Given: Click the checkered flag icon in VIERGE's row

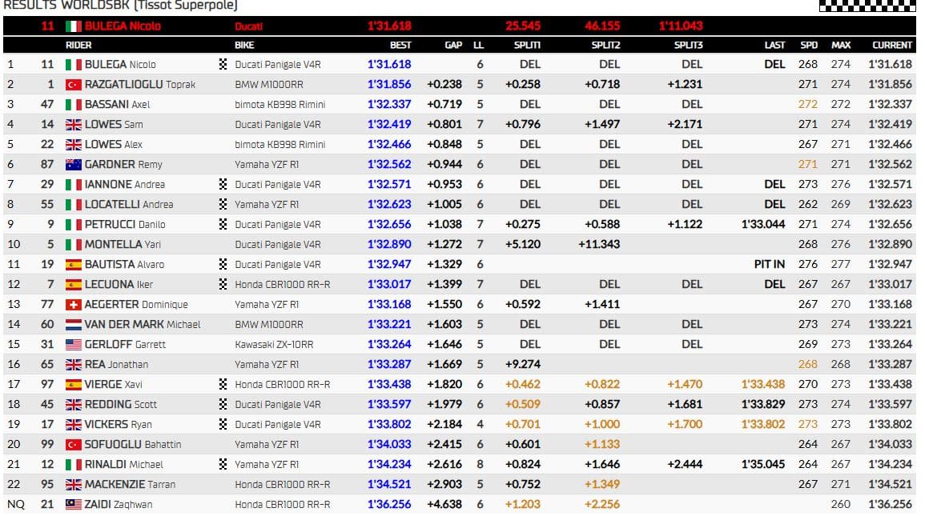Looking at the screenshot, I should click(223, 385).
